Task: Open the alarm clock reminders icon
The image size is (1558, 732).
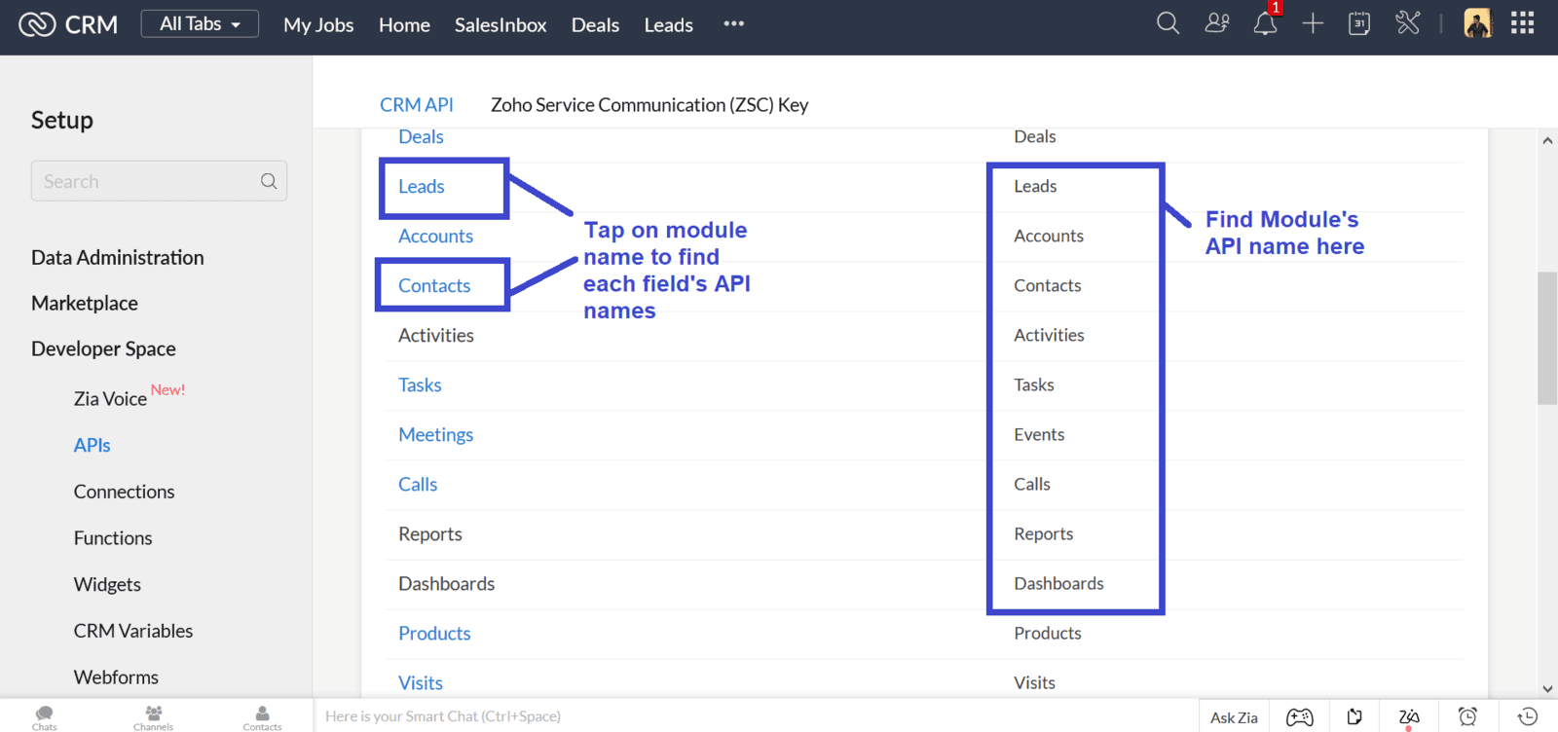Action: tap(1467, 716)
